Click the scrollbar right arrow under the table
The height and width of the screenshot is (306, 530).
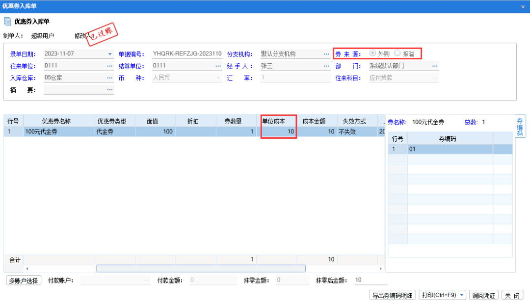381,269
